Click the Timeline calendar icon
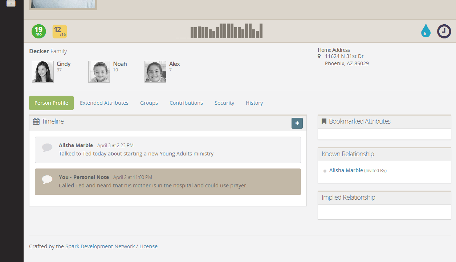456x262 pixels. [x=36, y=121]
